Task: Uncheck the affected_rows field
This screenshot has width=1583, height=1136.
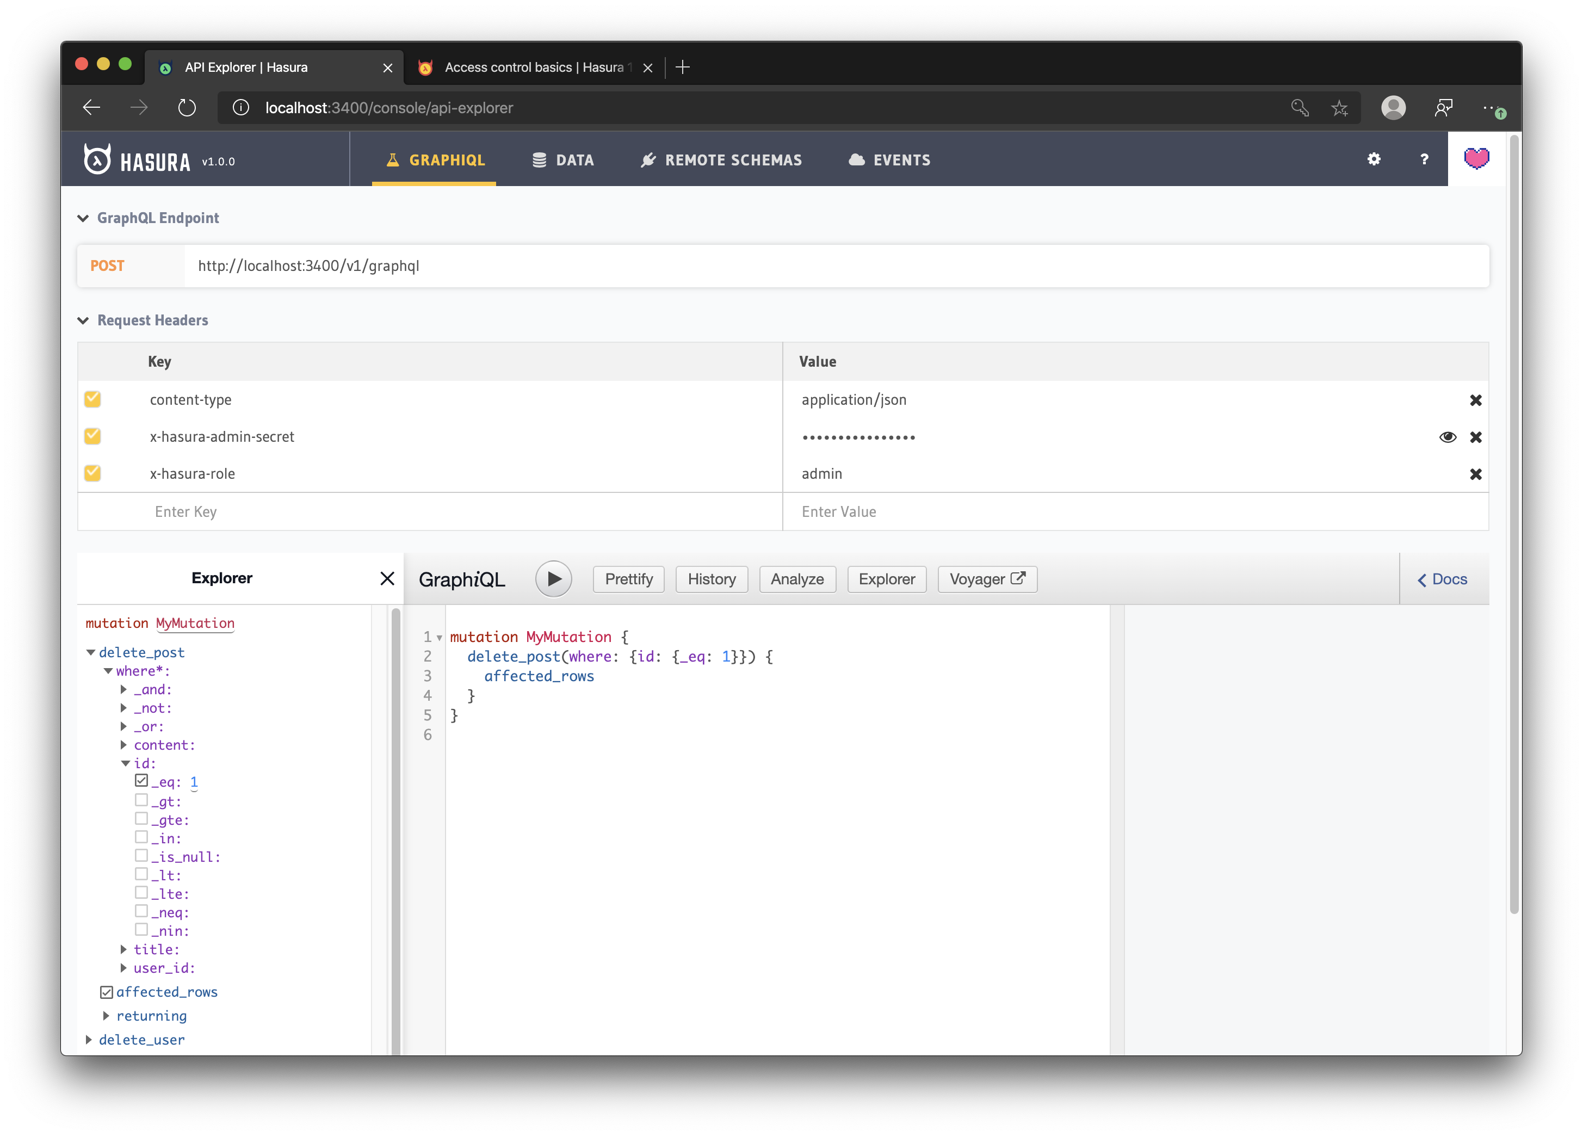Action: (107, 992)
